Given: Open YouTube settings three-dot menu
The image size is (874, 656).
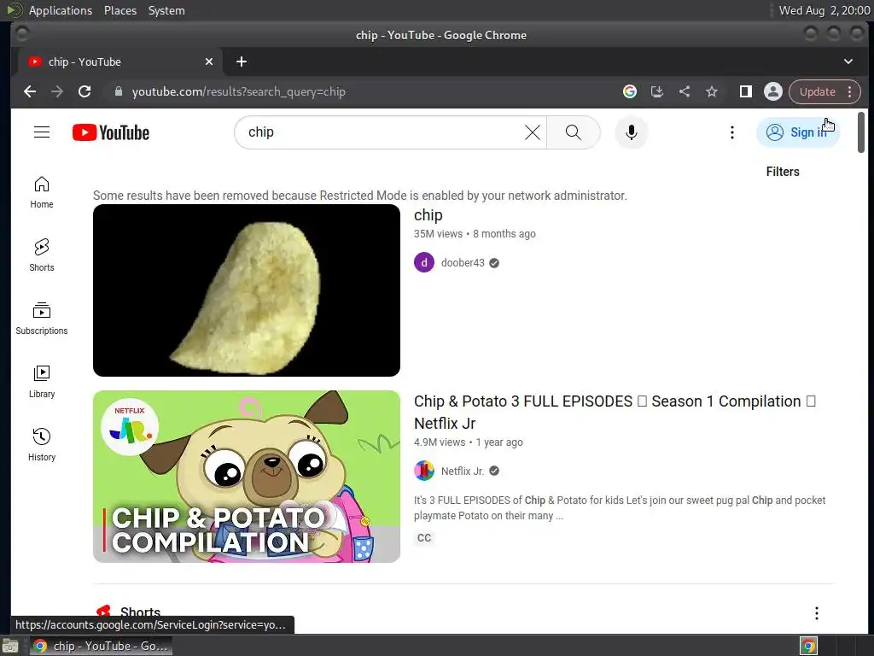Looking at the screenshot, I should click(x=731, y=132).
